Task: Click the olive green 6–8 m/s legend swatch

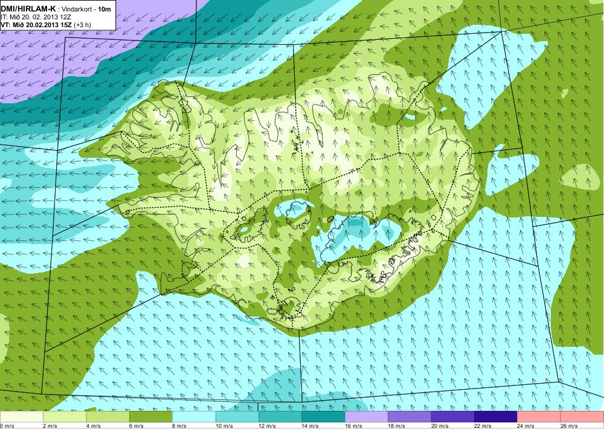Action: tap(151, 417)
